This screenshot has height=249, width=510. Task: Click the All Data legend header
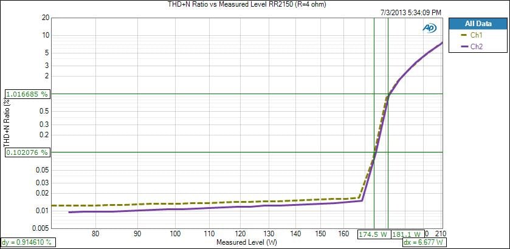click(477, 24)
